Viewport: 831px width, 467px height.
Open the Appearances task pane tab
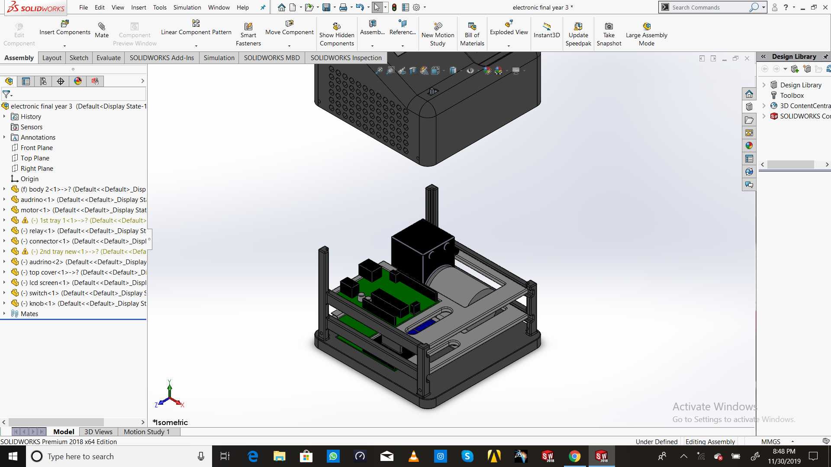[x=749, y=146]
